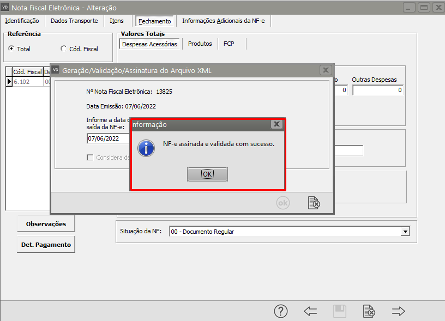
Task: Open the Produtos sub-tab
Action: pyautogui.click(x=200, y=44)
